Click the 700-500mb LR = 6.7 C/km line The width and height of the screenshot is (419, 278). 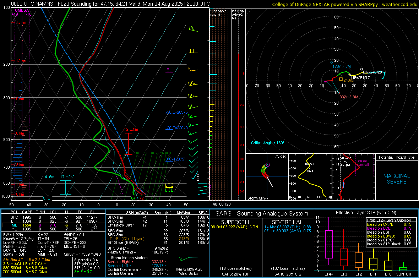tap(25, 272)
